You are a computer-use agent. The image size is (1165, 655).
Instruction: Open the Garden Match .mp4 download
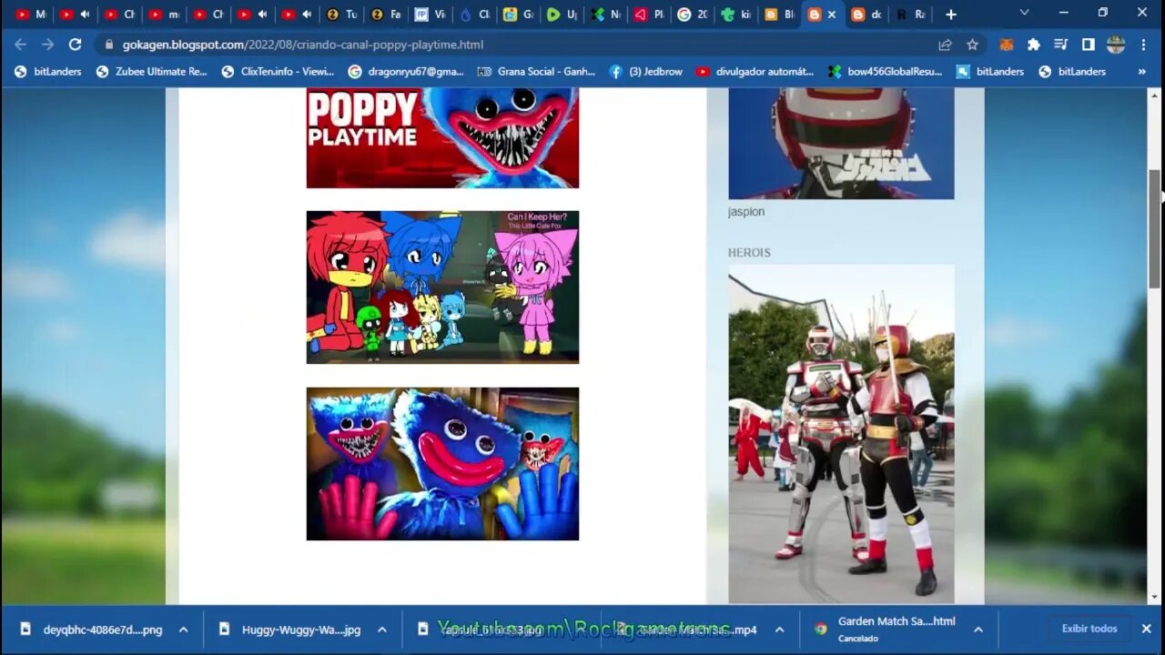click(x=687, y=630)
